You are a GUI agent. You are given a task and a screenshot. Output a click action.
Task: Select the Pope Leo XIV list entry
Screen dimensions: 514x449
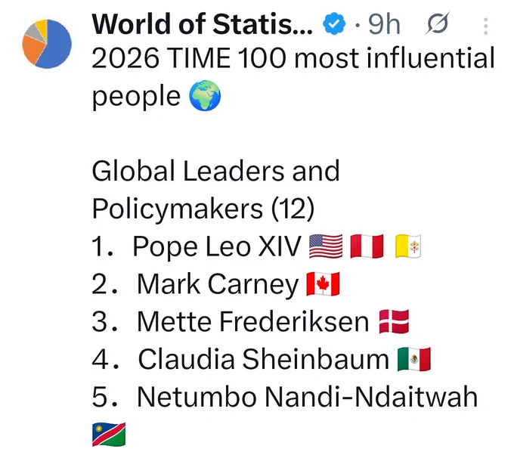tap(217, 246)
